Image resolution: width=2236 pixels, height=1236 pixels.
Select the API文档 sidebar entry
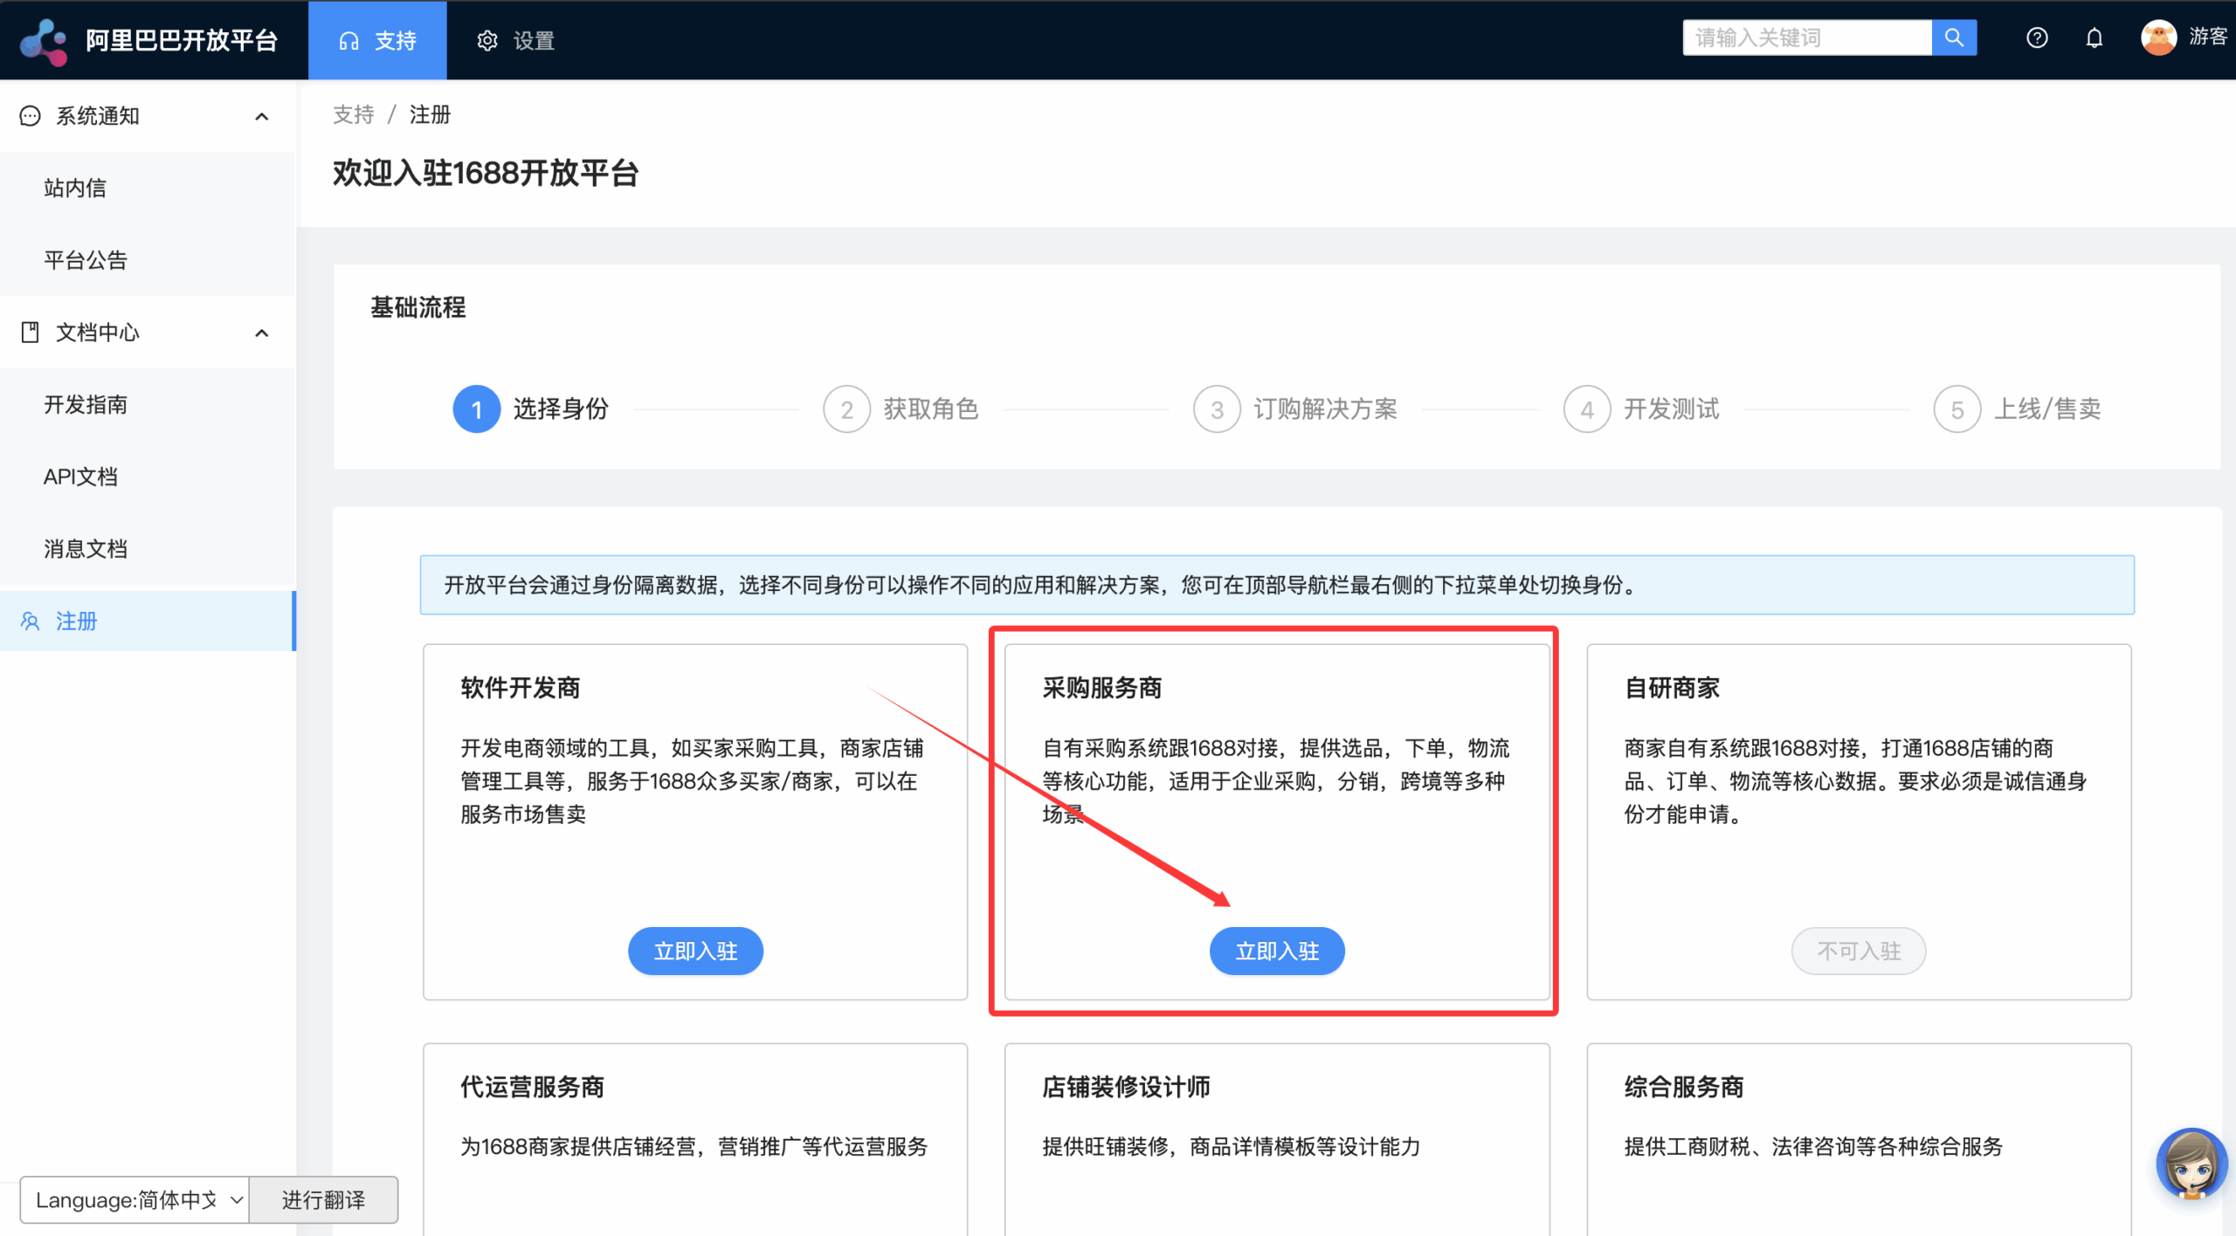tap(80, 477)
